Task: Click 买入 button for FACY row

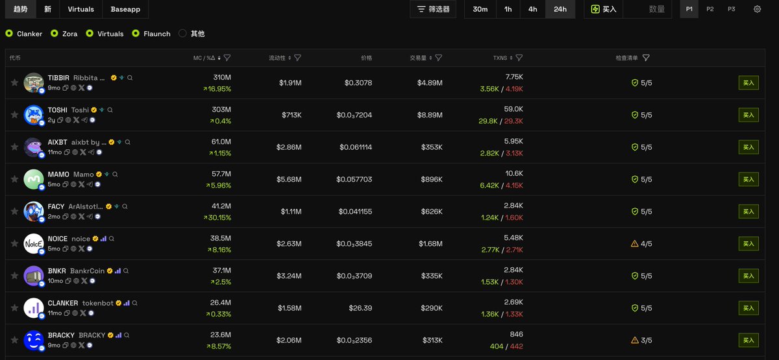Action: click(x=748, y=211)
